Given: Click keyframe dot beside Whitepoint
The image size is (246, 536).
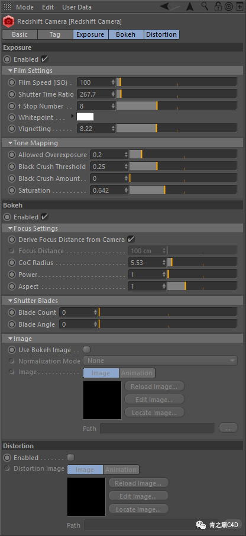Looking at the screenshot, I should (12, 117).
